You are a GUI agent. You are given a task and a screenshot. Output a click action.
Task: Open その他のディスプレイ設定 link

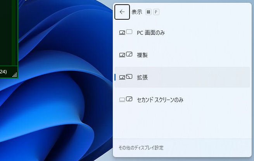click(x=141, y=147)
